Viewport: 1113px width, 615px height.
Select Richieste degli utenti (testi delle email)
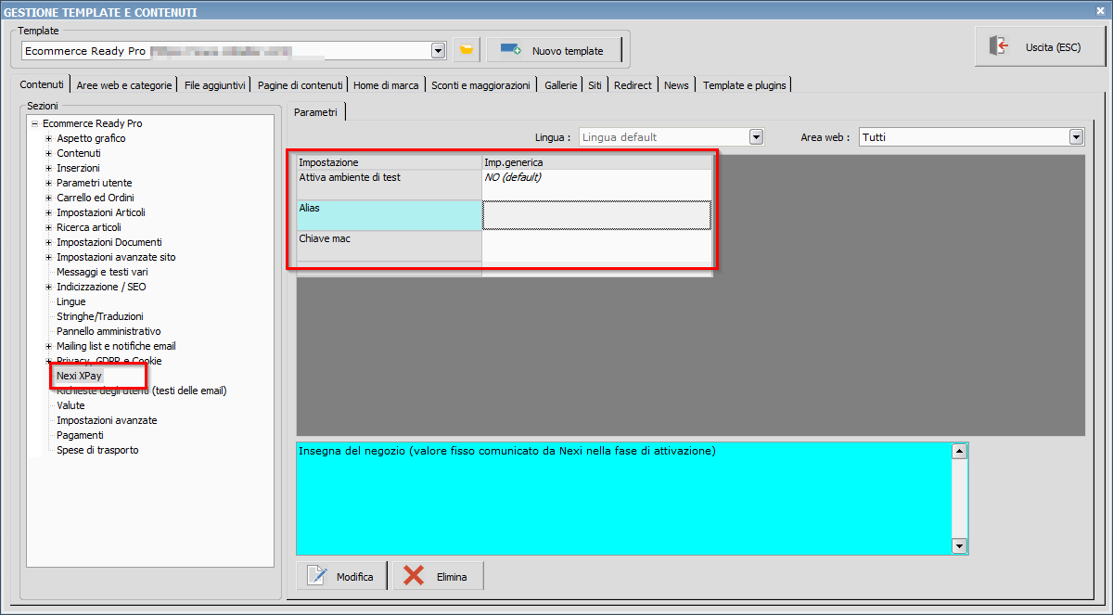tap(142, 391)
